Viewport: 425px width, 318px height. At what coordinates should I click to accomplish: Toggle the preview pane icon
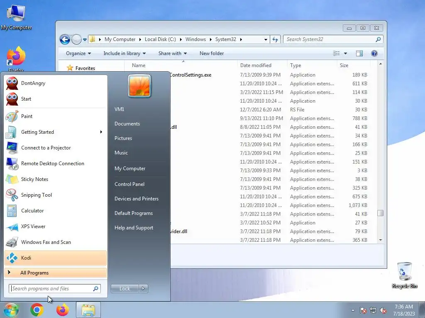(x=359, y=53)
